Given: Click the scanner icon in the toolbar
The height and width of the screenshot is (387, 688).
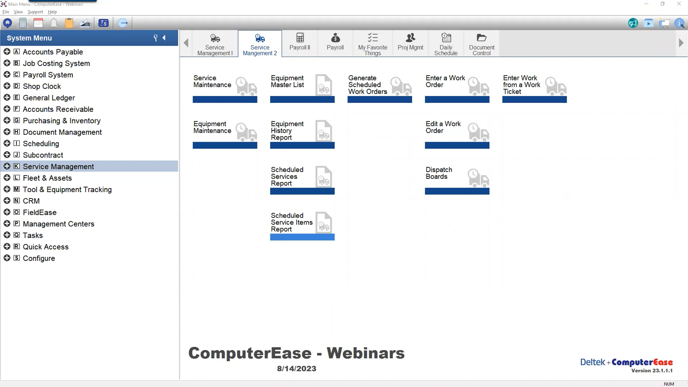Looking at the screenshot, I should [x=85, y=23].
